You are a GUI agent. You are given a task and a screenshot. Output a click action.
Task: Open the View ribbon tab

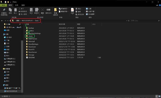click(x=23, y=5)
